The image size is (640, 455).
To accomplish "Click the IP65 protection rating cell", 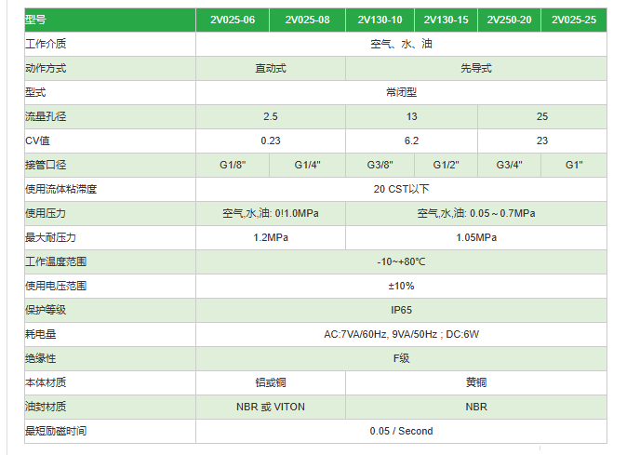I will pos(401,310).
